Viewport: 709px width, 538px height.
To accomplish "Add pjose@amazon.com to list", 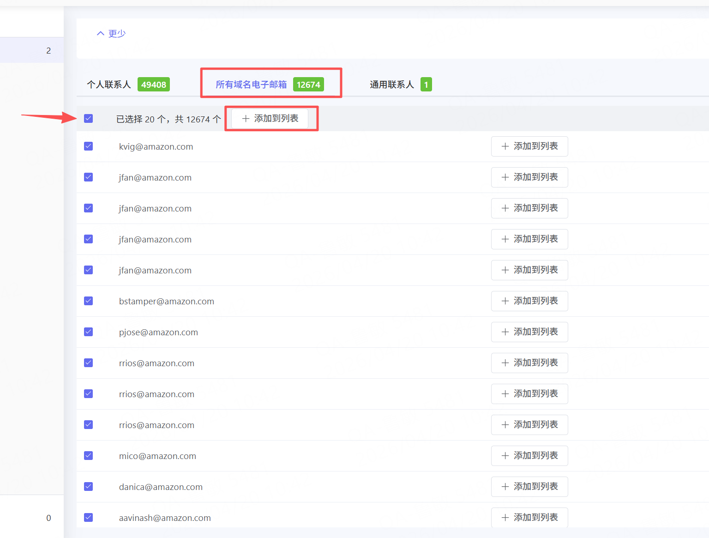I will tap(529, 332).
